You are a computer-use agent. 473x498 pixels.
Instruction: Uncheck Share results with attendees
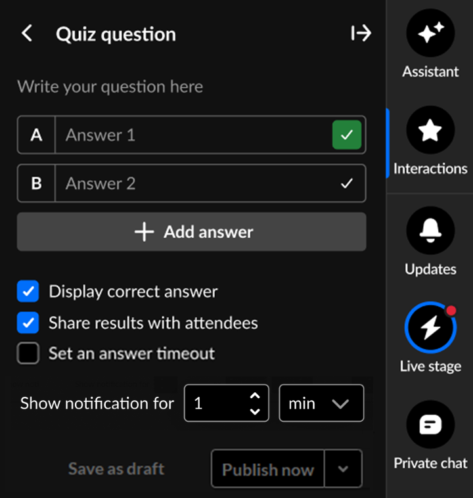tap(28, 323)
